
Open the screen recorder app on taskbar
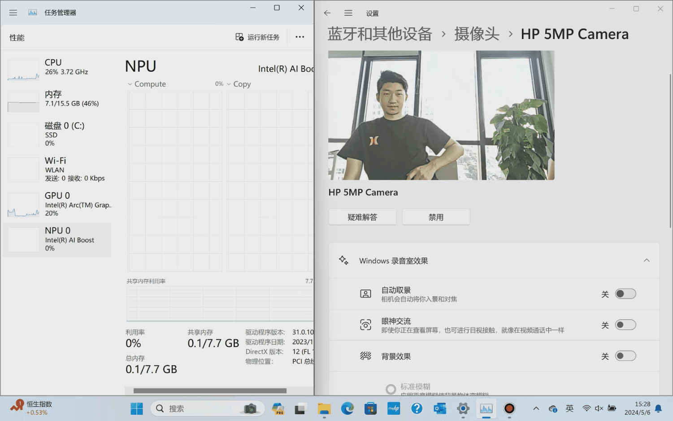(509, 408)
